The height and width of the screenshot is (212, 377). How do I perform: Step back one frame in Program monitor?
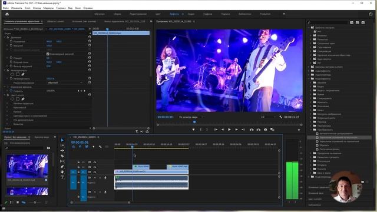coord(223,130)
